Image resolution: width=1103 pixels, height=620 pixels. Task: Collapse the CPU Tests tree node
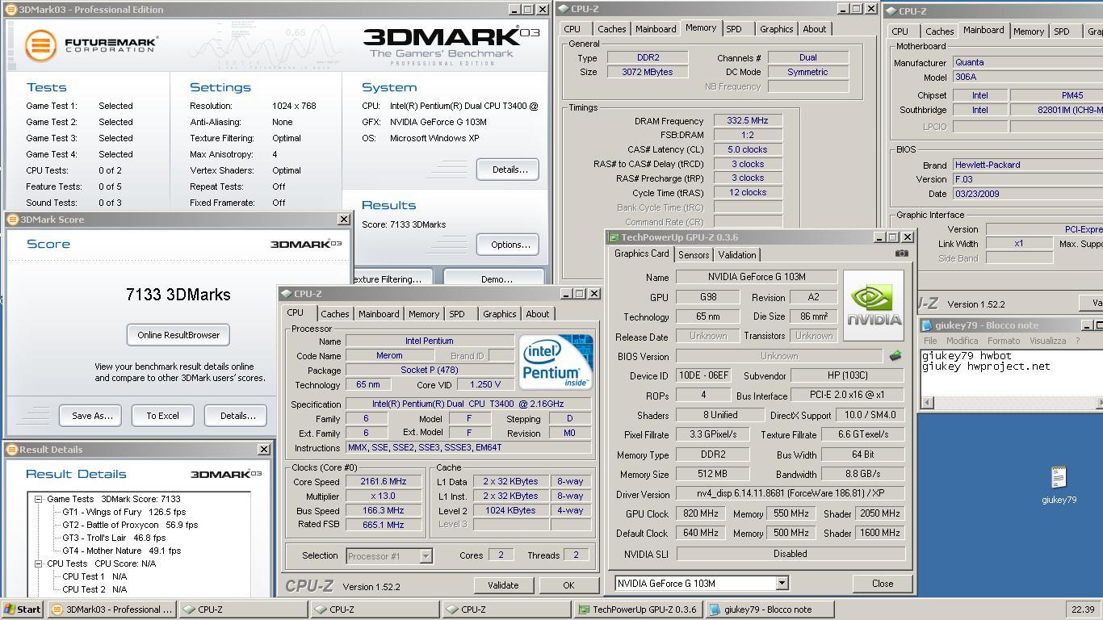[38, 563]
